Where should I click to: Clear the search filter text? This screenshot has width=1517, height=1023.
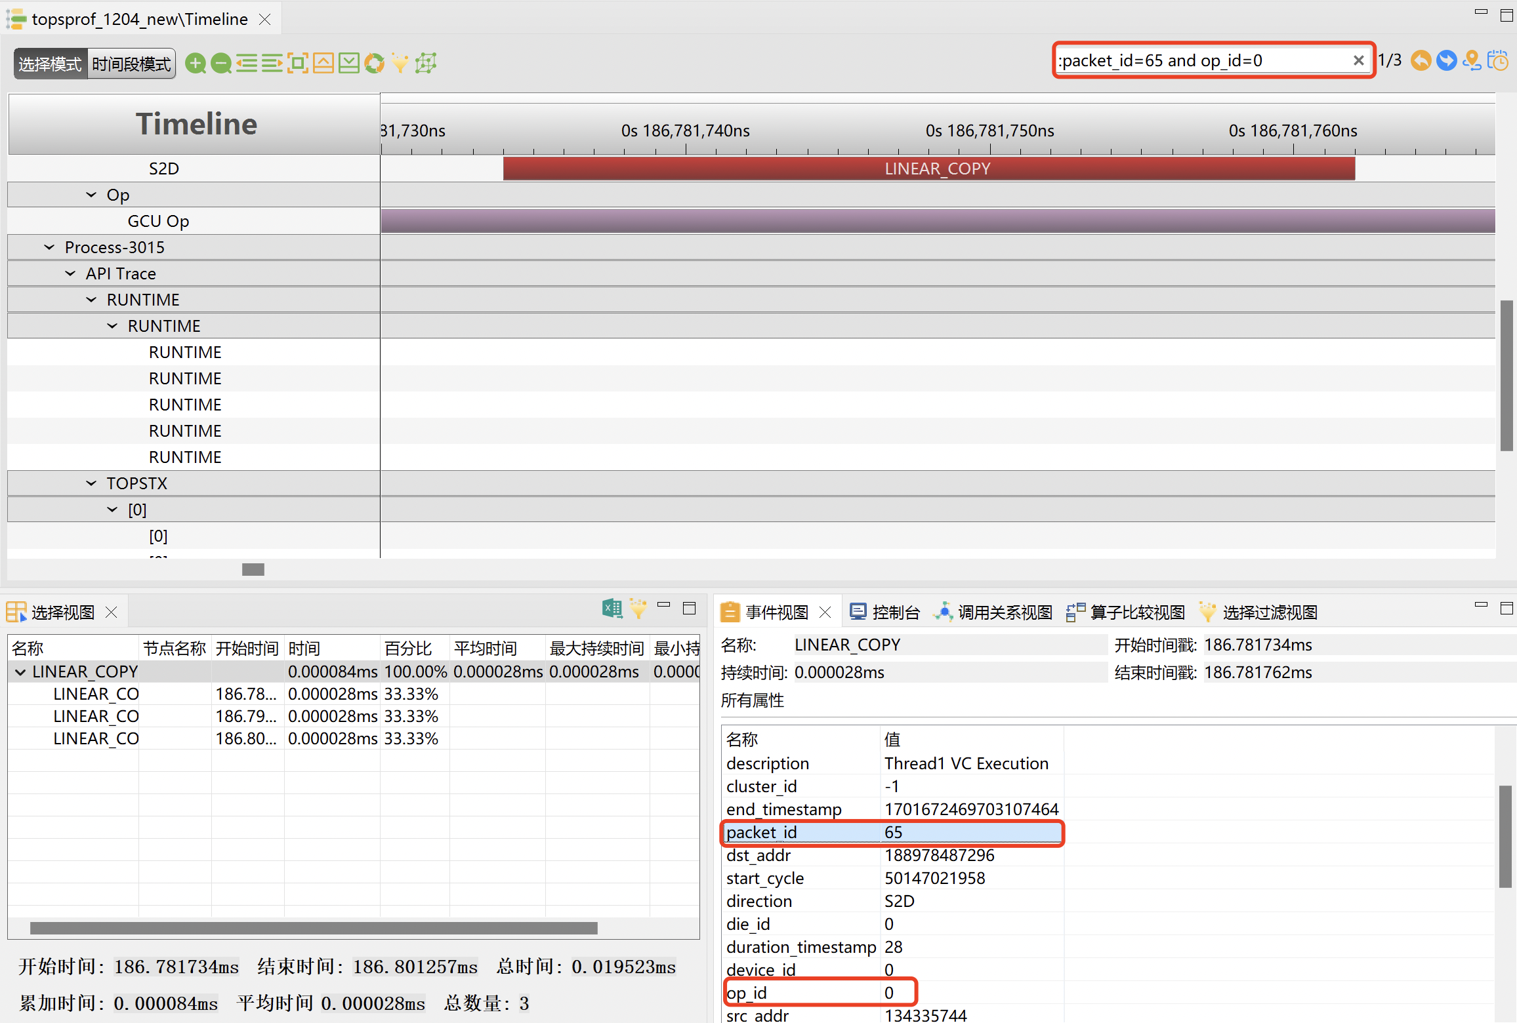tap(1359, 61)
